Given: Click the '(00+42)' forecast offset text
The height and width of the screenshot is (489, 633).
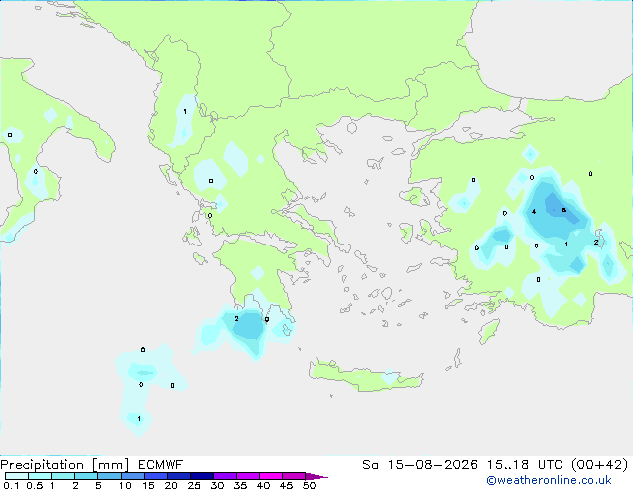Looking at the screenshot, I should tap(599, 465).
